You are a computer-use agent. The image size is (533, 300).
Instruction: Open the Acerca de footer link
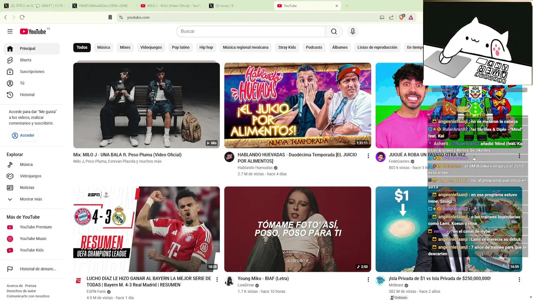point(14,286)
